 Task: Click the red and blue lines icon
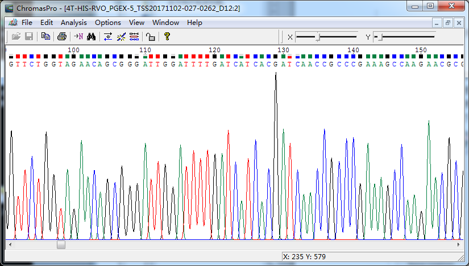tap(134, 36)
